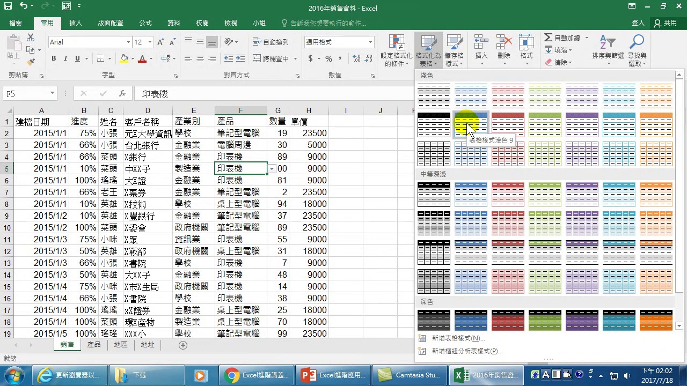Open Conditional Formatting (設定格式化的條件)
Screen dimensions: 687x386
coord(397,51)
